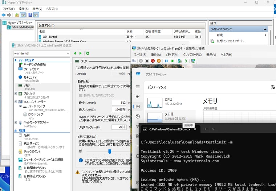Open 表示(V) menu in Hyper-V Manager
This screenshot has width=276, height=191.
37,9
